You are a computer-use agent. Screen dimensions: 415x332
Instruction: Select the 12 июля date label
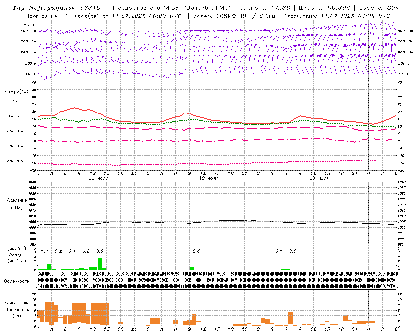point(209,178)
